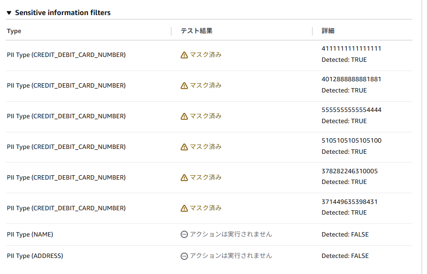Click Detected: FALSE in NAME row

(x=345, y=234)
